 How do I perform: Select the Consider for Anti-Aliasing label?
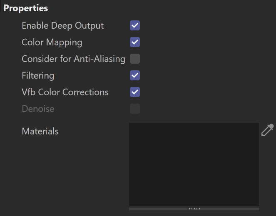point(73,59)
